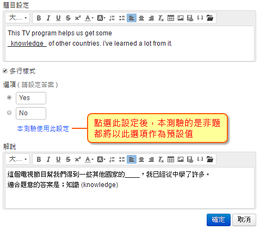
Task: Apply italic in question editor toolbar
Action: point(48,18)
